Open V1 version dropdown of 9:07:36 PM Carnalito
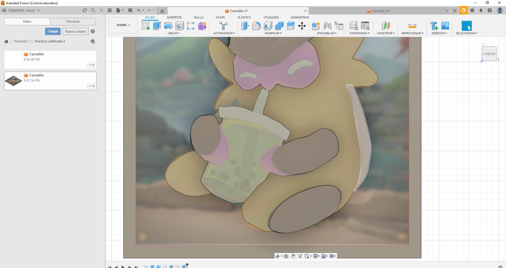506x268 pixels. tap(91, 86)
